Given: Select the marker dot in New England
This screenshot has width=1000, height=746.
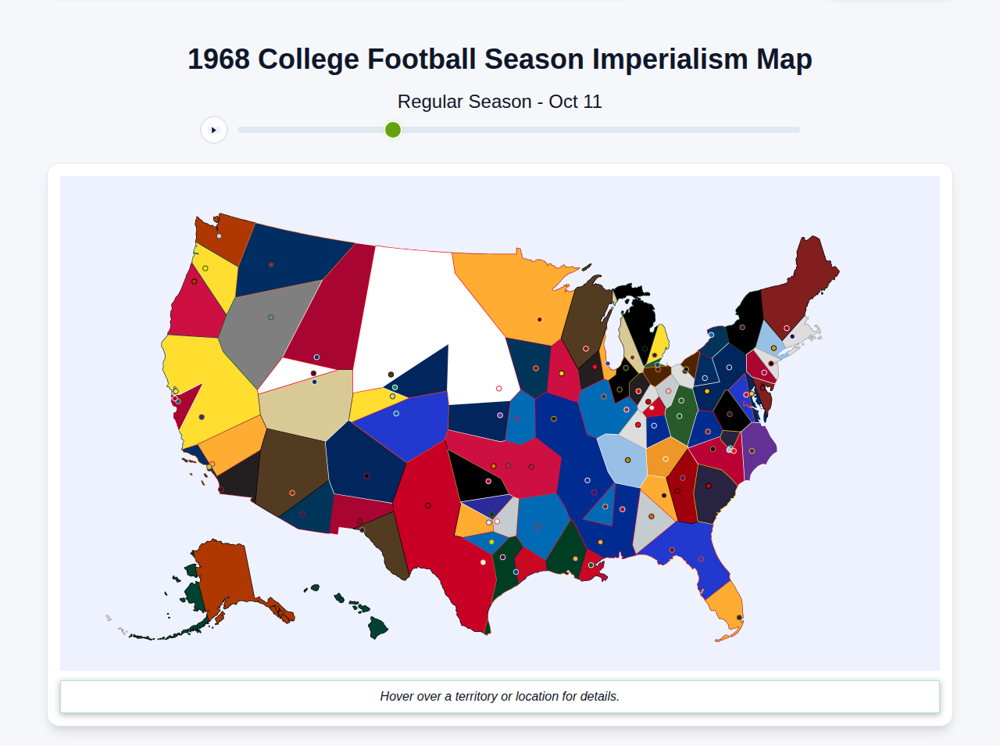Looking at the screenshot, I should pos(784,327).
